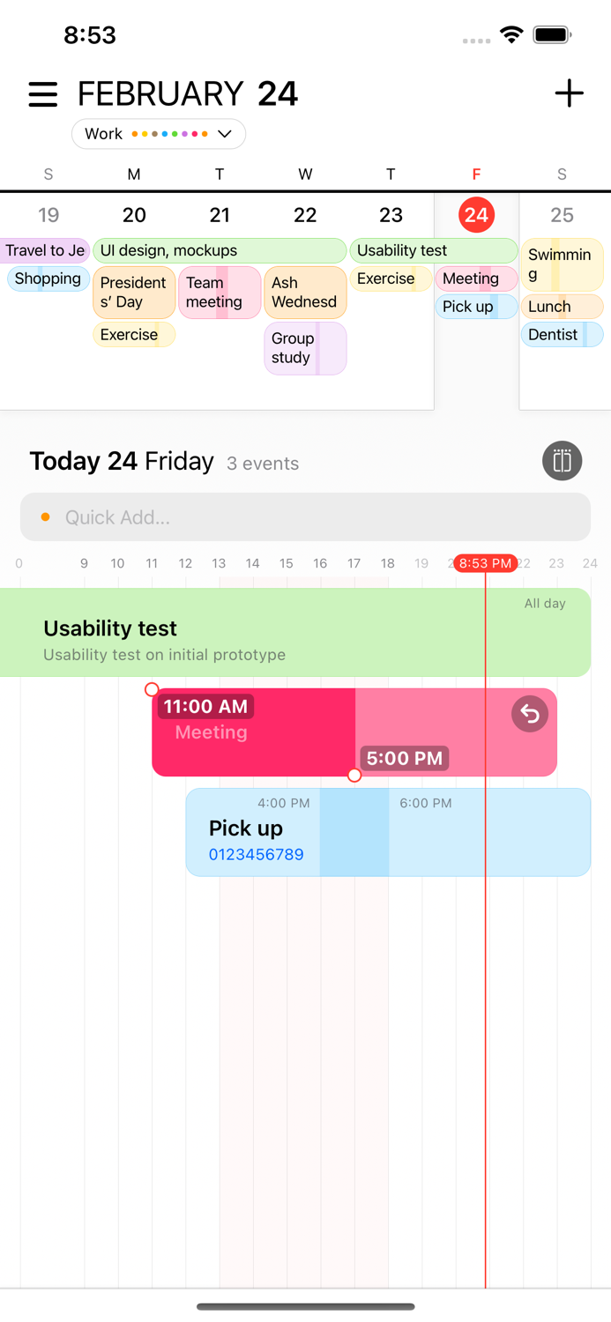Screen dimensions: 611x1322
Task: Click the split-view icon beside Today 24 Friday
Action: [x=562, y=460]
